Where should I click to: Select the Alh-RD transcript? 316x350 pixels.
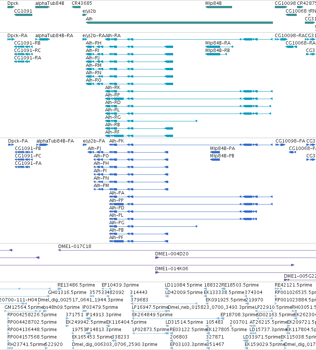point(188,106)
